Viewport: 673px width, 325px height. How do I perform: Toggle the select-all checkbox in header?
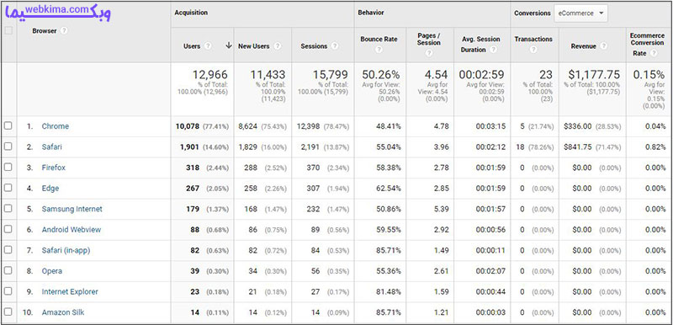point(8,30)
